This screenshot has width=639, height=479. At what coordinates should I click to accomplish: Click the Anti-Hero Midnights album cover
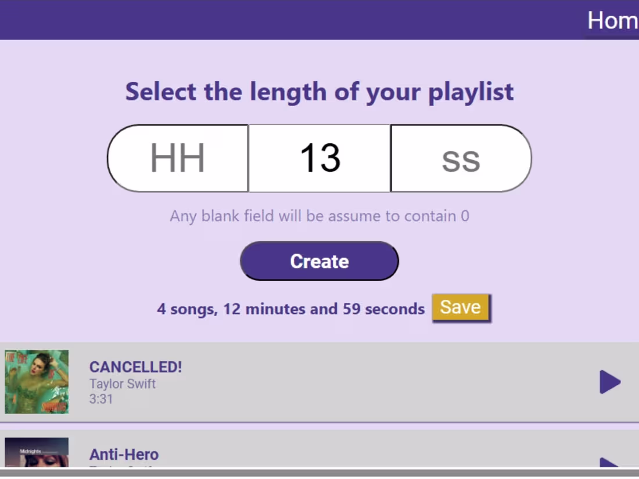pyautogui.click(x=37, y=452)
